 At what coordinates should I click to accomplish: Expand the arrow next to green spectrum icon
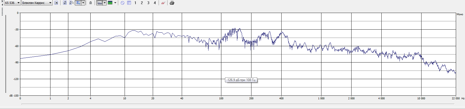115,3
